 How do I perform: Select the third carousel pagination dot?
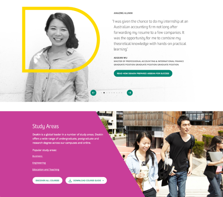pos(107,93)
